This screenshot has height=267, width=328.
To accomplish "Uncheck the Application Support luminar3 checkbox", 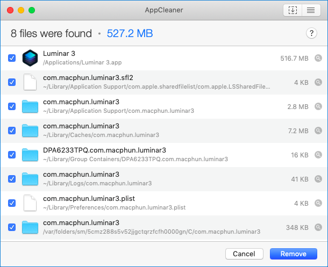I will (12, 106).
